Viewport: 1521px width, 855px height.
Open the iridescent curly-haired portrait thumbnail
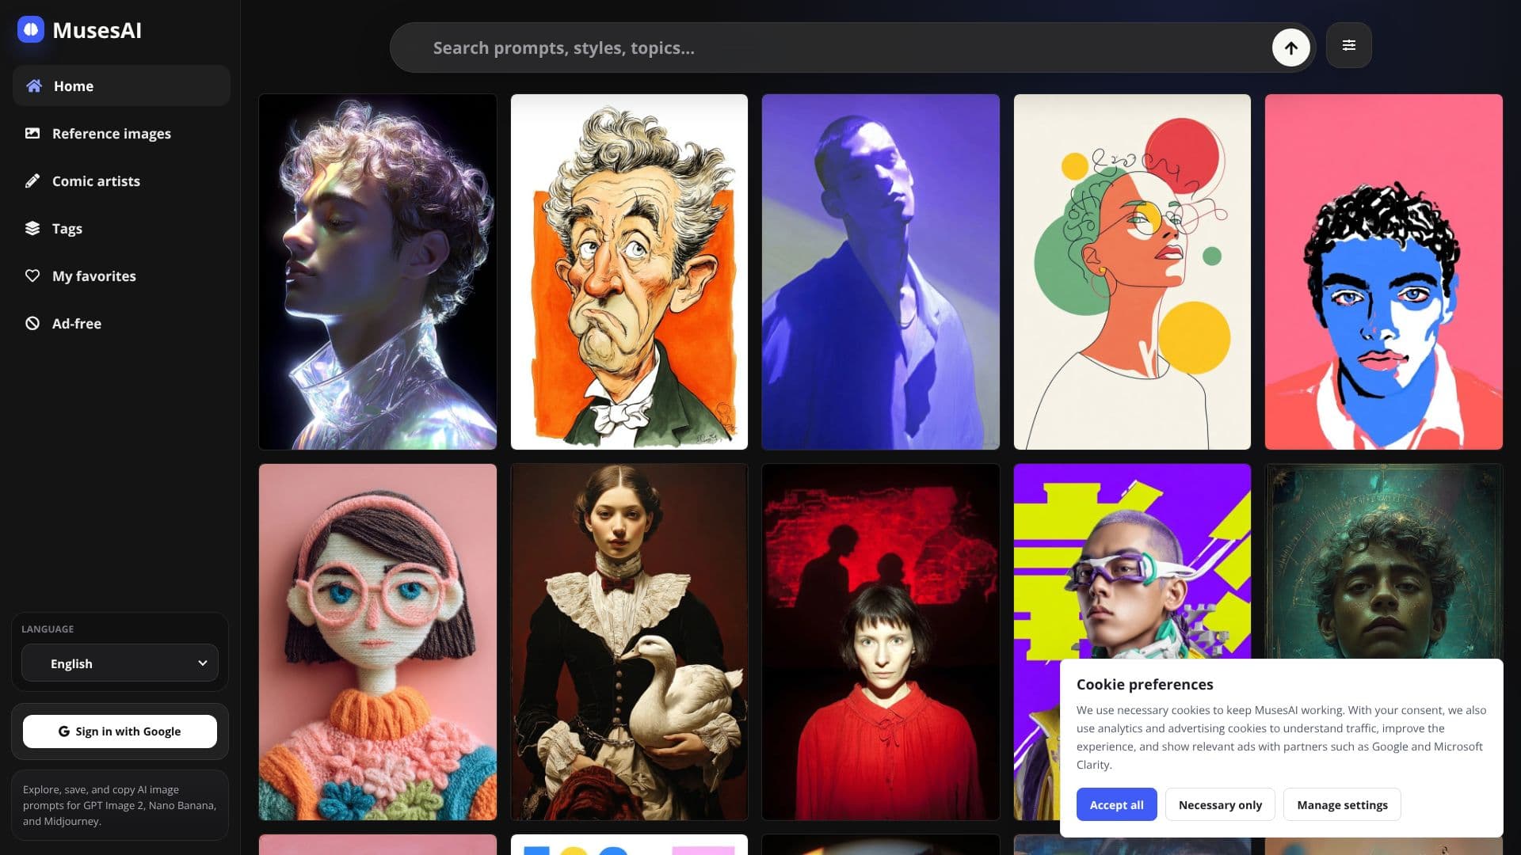(x=378, y=272)
